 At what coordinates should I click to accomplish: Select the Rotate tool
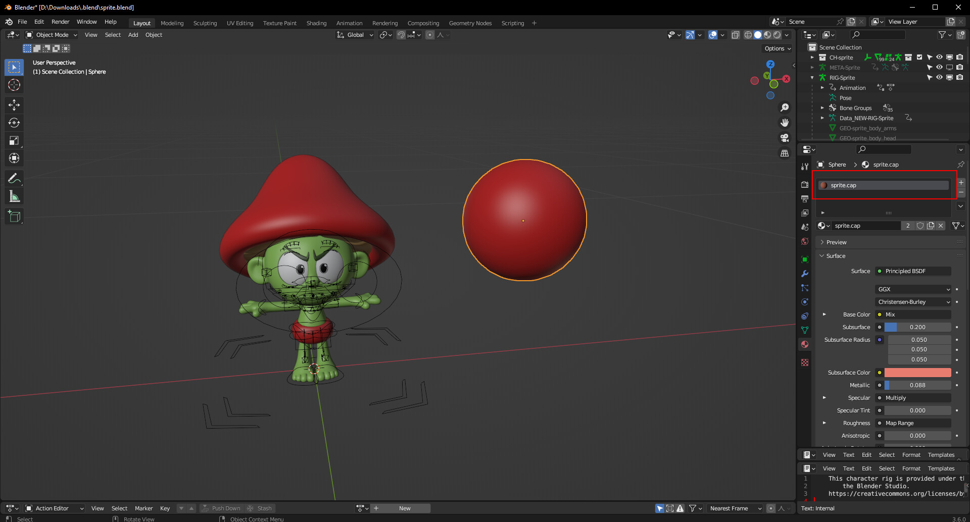point(14,123)
